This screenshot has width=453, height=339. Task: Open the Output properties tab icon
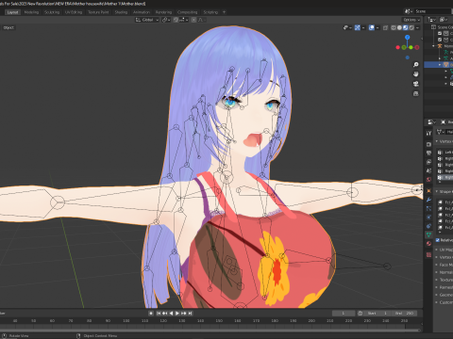click(428, 153)
